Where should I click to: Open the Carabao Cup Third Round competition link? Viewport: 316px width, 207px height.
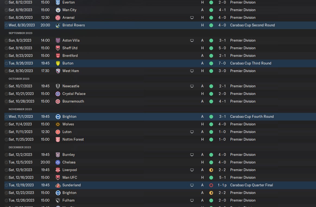[x=251, y=63]
